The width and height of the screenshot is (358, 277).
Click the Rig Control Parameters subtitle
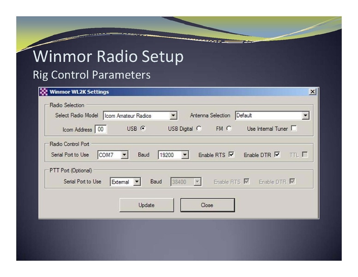(x=91, y=75)
